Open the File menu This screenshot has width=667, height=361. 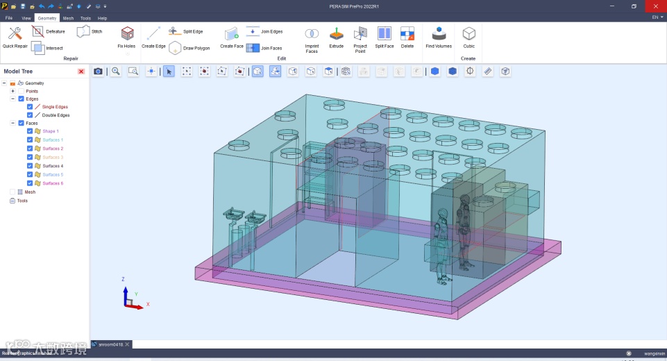point(9,18)
